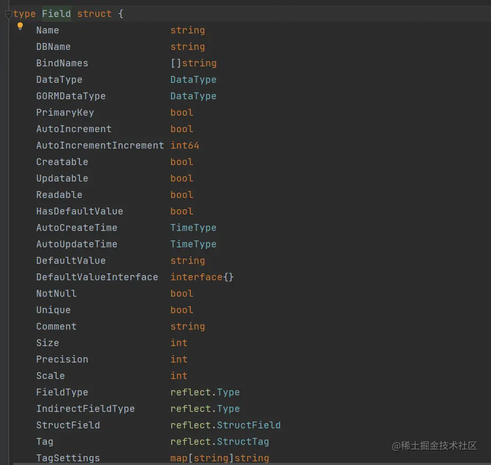
Task: Click the string type of Comment
Action: [188, 327]
